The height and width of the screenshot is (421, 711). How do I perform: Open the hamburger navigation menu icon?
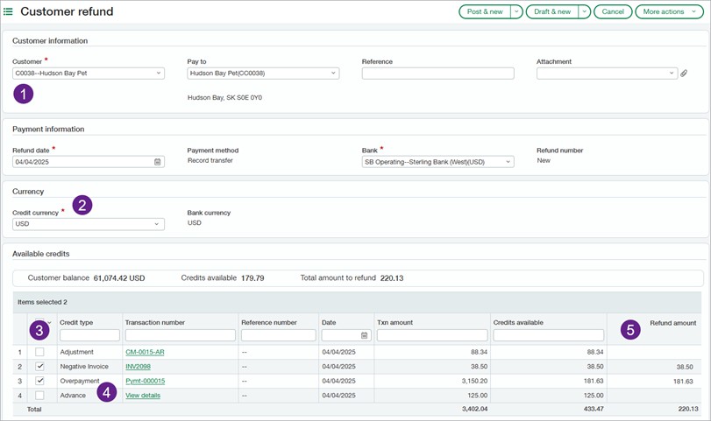point(9,12)
